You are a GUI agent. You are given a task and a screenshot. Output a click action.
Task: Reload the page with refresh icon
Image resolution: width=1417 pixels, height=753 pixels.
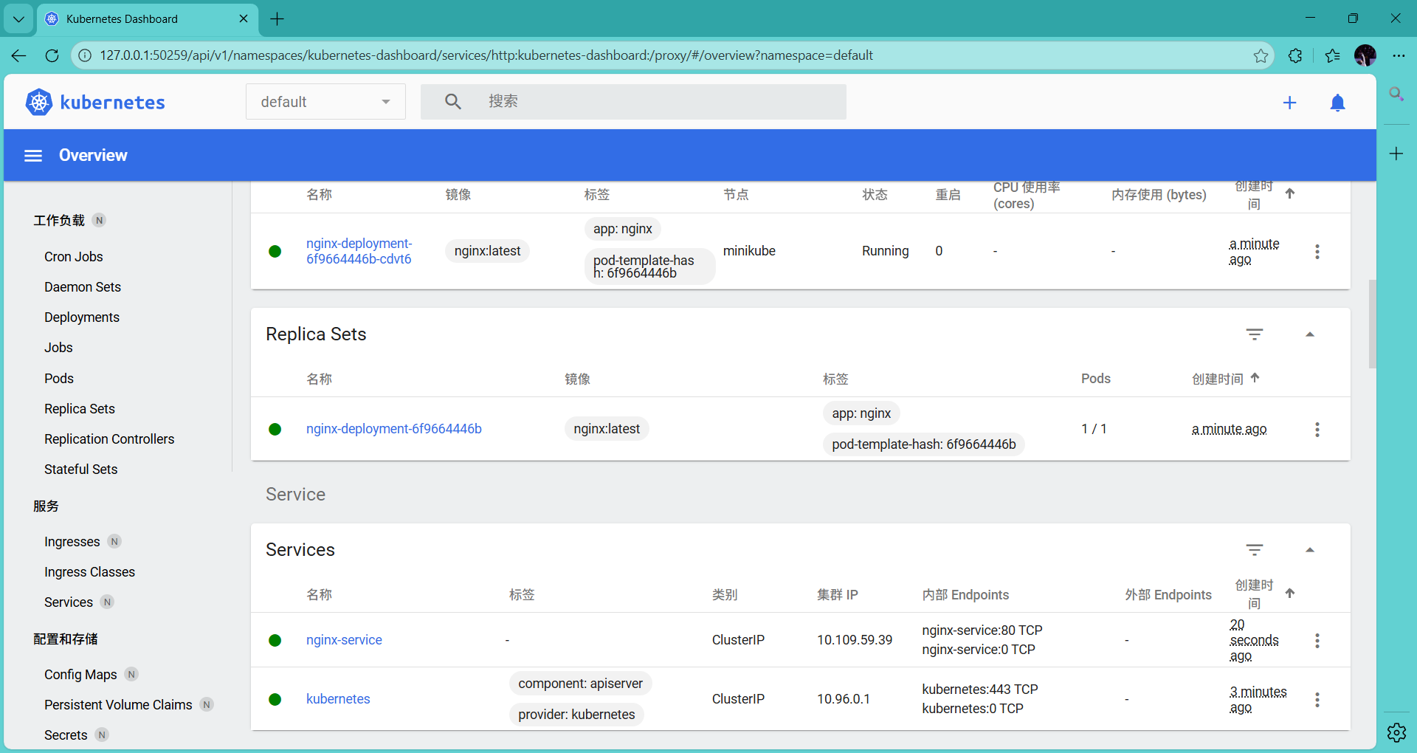pos(52,55)
